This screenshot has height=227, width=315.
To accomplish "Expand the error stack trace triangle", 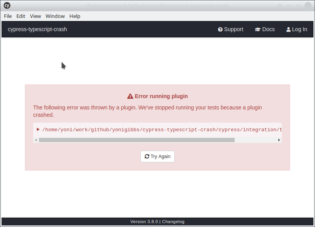I will click(38, 129).
